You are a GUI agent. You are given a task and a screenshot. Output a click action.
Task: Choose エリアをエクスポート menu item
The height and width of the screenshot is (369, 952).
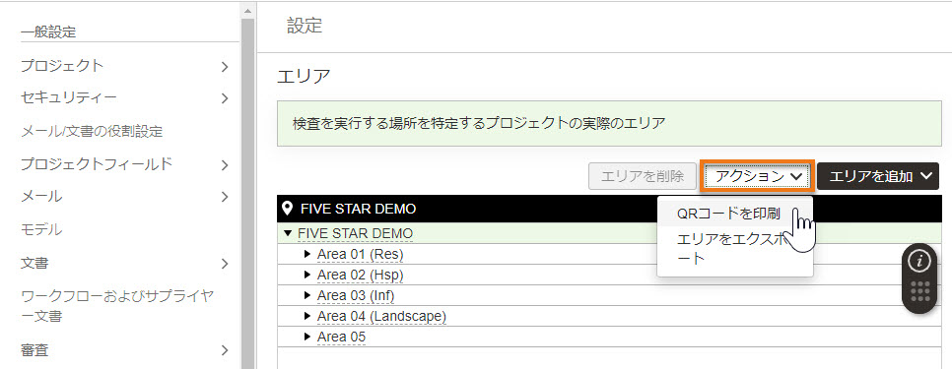coord(734,248)
